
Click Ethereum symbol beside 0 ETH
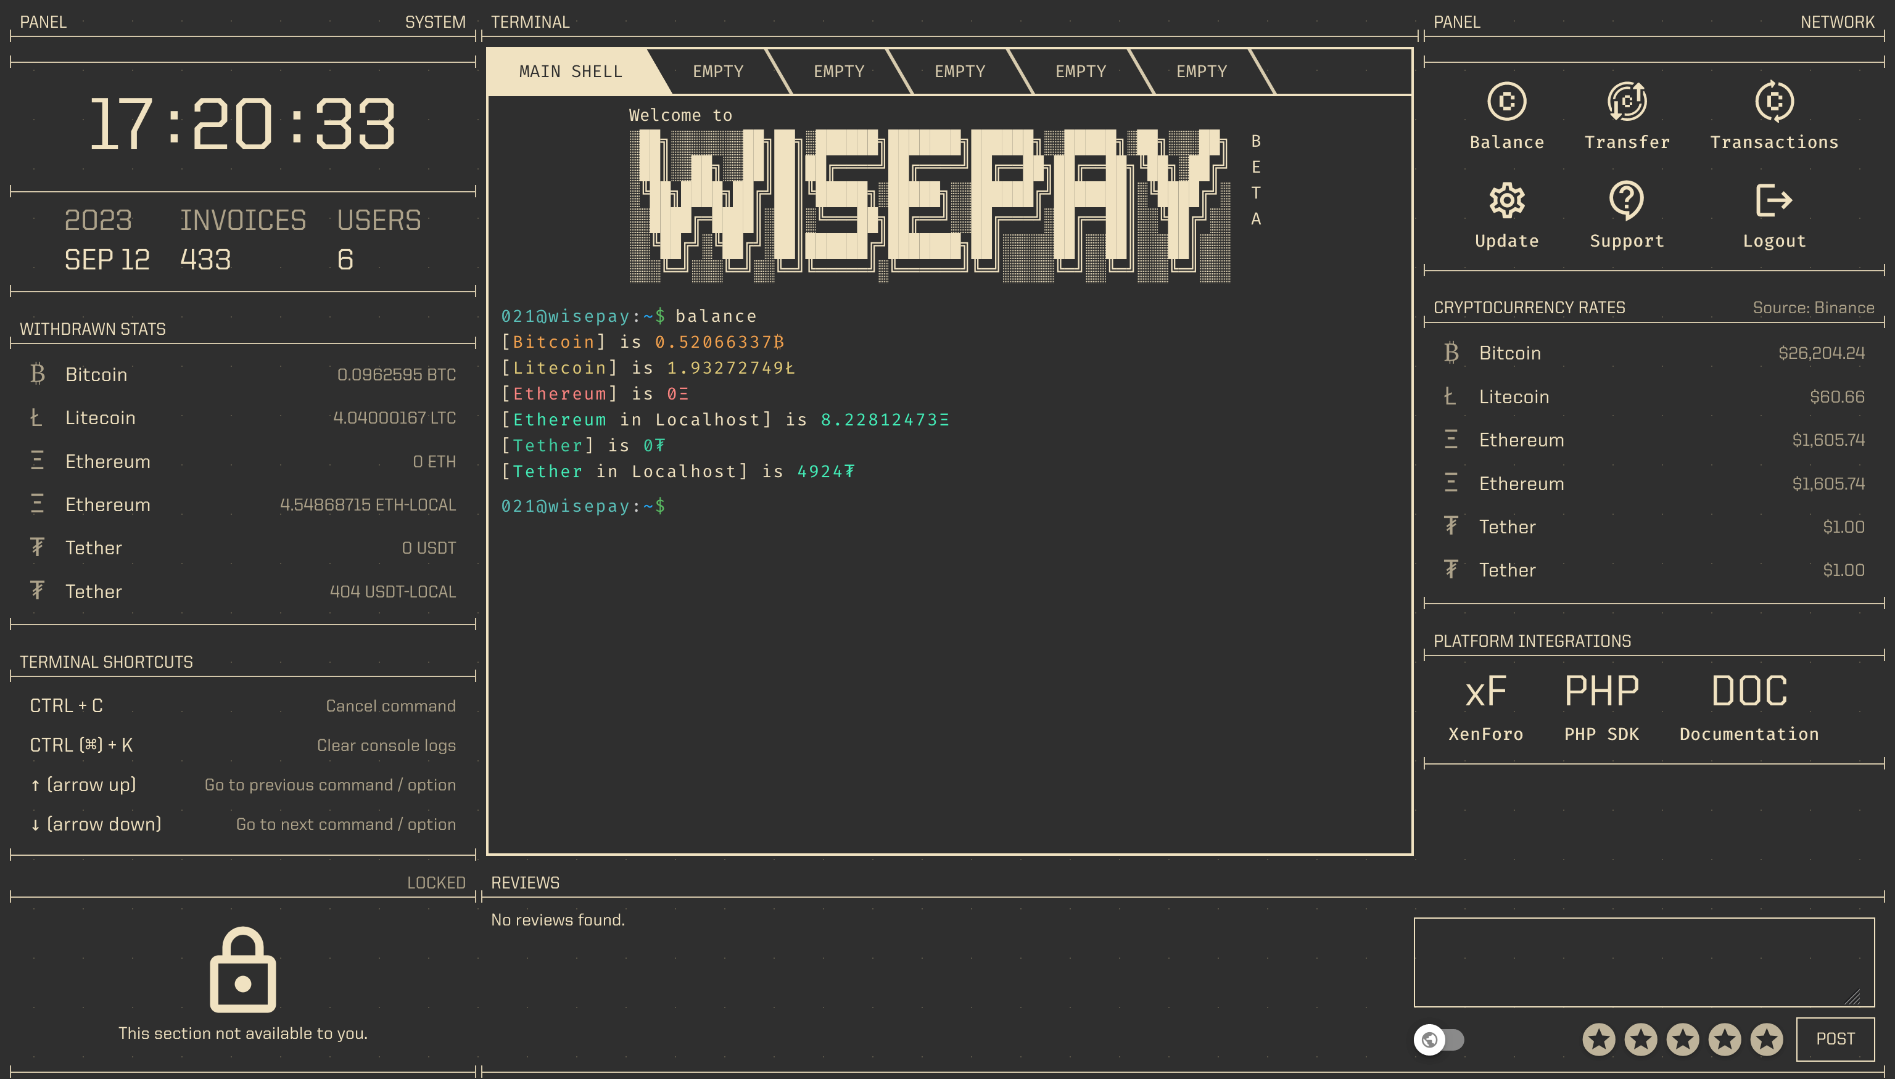pyautogui.click(x=37, y=461)
